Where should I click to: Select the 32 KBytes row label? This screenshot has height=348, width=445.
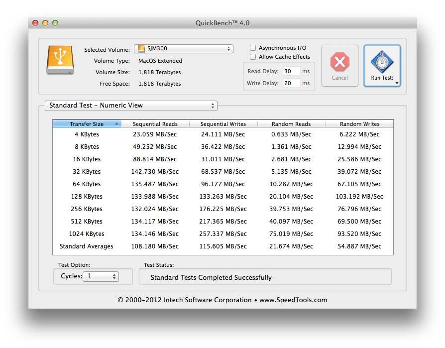coord(87,172)
